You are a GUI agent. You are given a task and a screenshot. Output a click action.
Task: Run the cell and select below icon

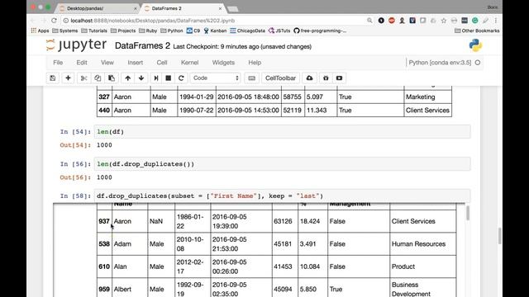[x=156, y=78]
